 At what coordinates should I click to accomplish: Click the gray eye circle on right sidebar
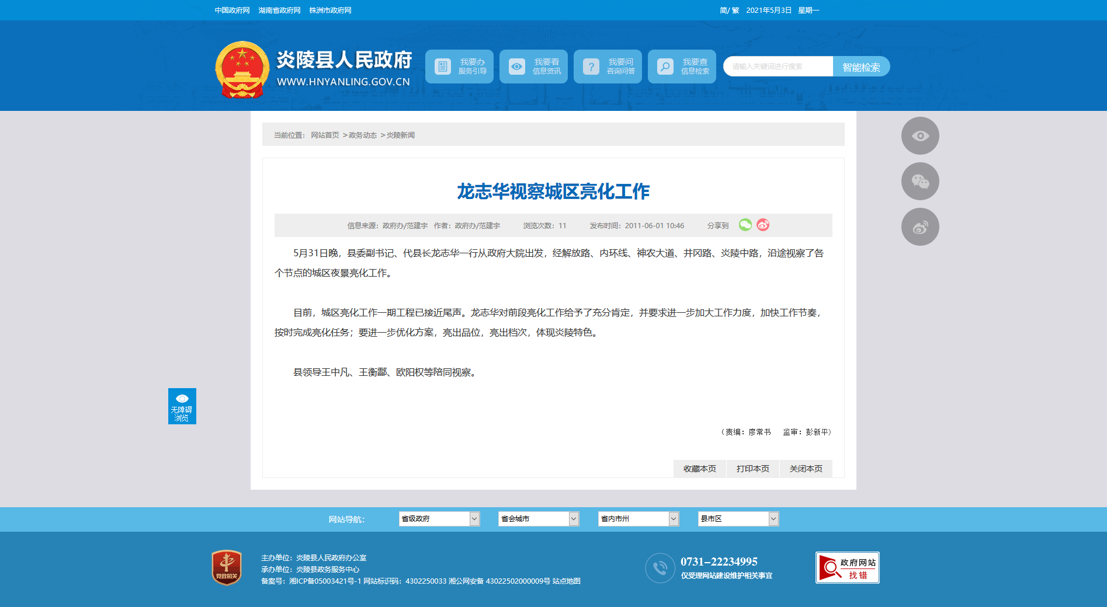[x=920, y=136]
